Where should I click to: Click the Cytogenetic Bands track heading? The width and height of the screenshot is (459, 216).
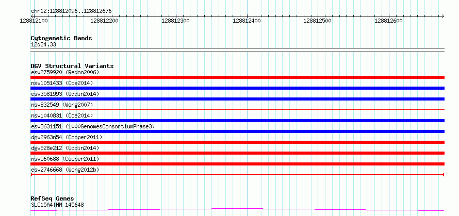[x=61, y=38]
